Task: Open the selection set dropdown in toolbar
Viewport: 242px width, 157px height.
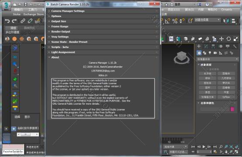Action: click(207, 20)
